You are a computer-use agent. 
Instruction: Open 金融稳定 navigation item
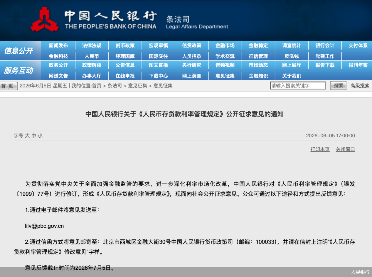(x=258, y=45)
